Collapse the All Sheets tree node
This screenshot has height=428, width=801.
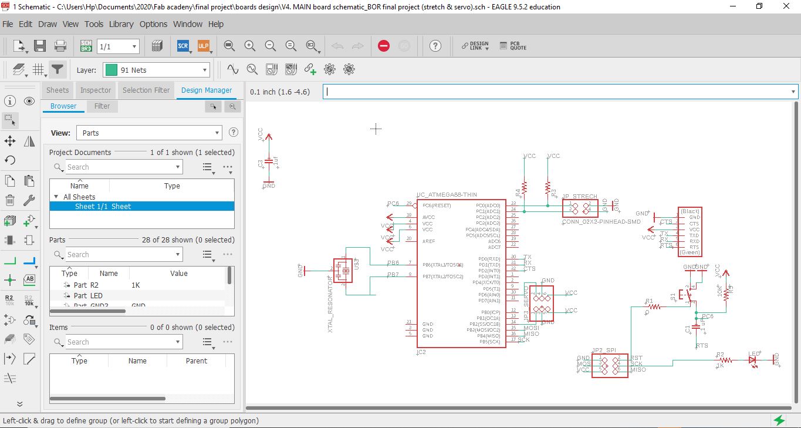click(x=56, y=197)
